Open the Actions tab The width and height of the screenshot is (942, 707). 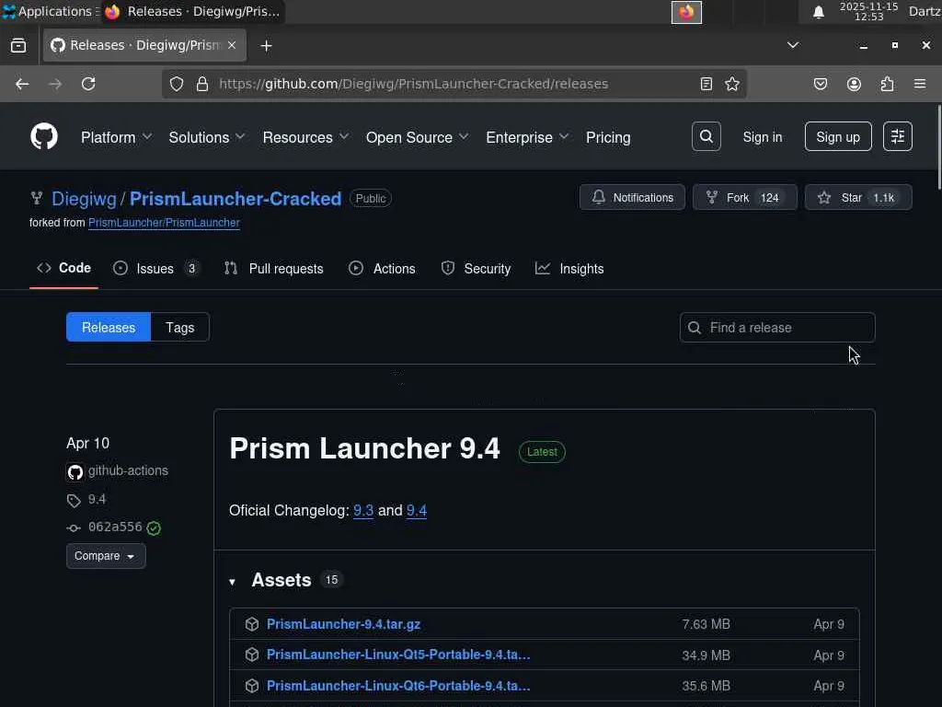382,268
